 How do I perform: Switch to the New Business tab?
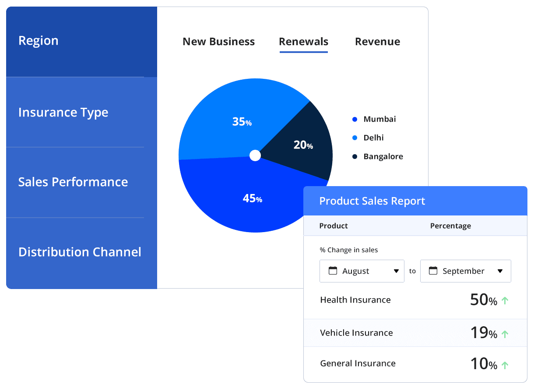[x=218, y=42]
